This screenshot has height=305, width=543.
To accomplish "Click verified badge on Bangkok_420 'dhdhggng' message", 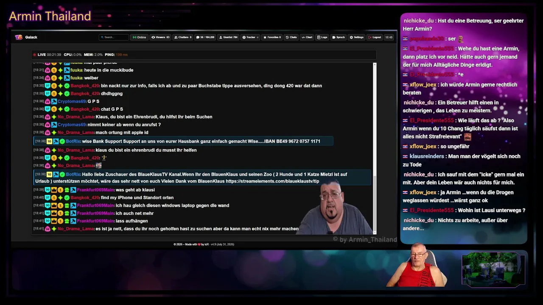I will coord(67,94).
